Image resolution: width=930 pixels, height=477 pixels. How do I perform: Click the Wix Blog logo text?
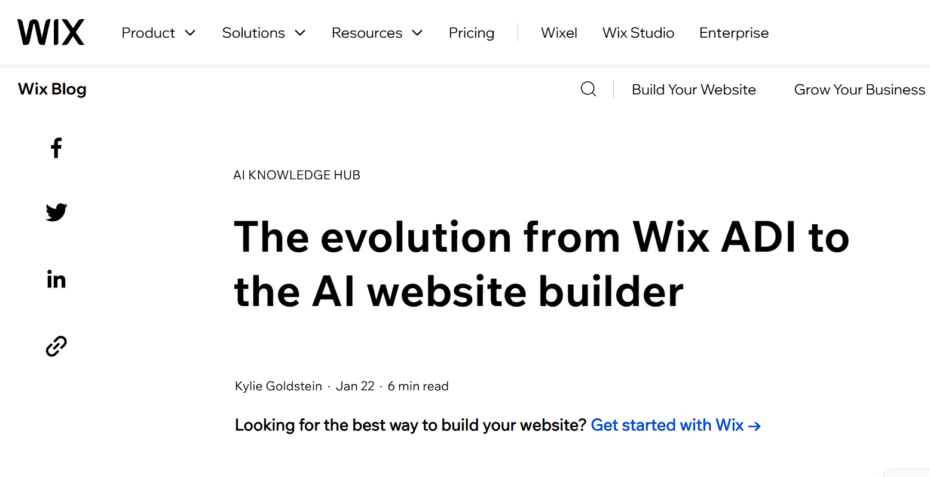(51, 88)
